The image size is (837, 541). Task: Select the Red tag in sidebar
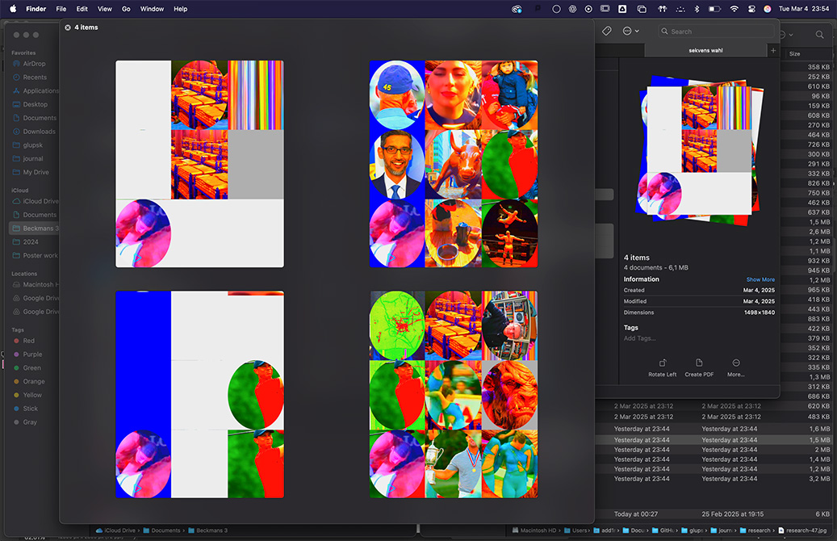29,341
